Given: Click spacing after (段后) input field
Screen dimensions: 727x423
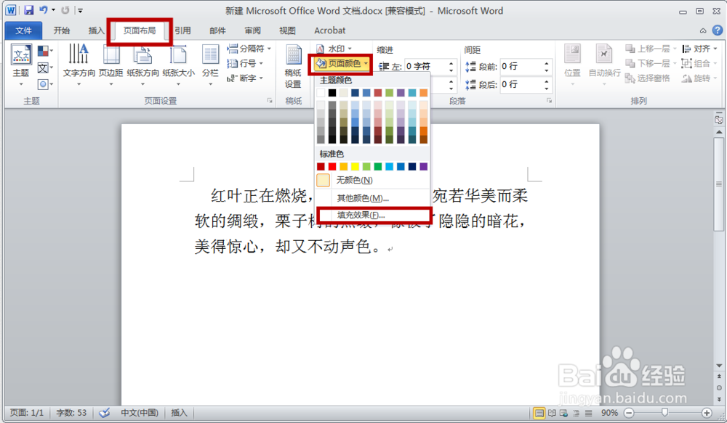Looking at the screenshot, I should pos(521,84).
